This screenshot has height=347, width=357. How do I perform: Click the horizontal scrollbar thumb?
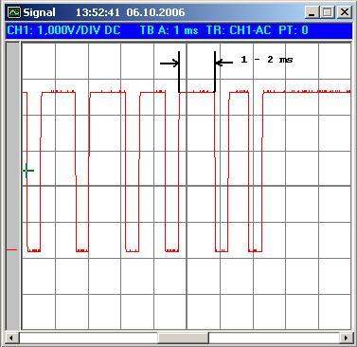(x=183, y=338)
